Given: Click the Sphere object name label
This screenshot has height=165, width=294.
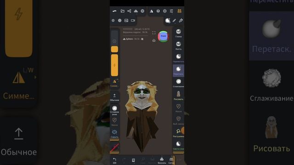Looking at the screenshot, I should point(129,39).
